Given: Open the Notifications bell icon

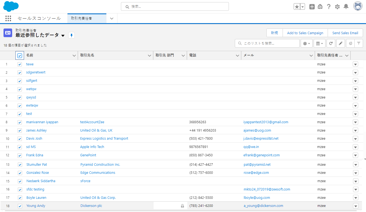Looking at the screenshot, I should click(346, 7).
